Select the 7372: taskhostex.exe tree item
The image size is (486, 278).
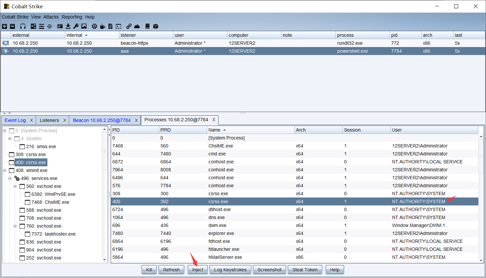click(53, 234)
